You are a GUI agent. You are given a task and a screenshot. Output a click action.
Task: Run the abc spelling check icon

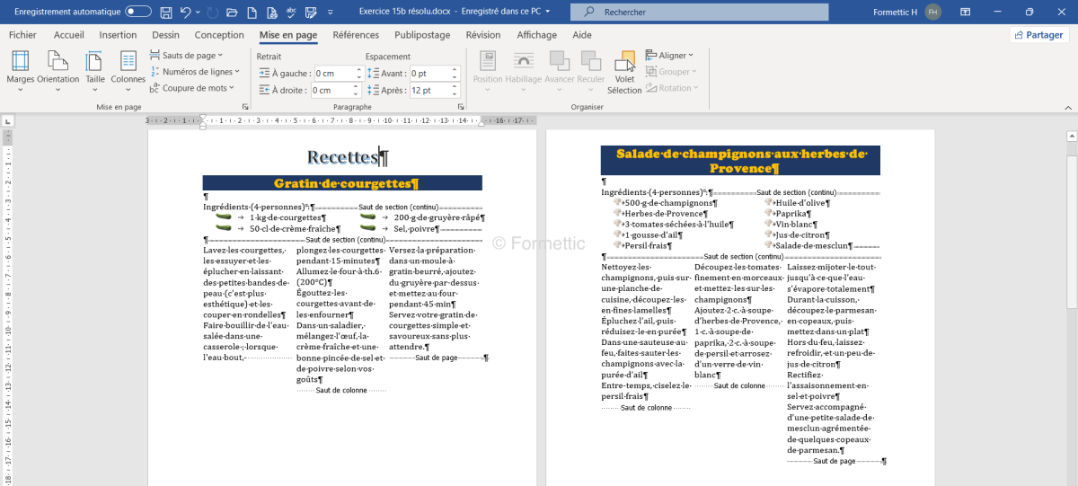291,12
